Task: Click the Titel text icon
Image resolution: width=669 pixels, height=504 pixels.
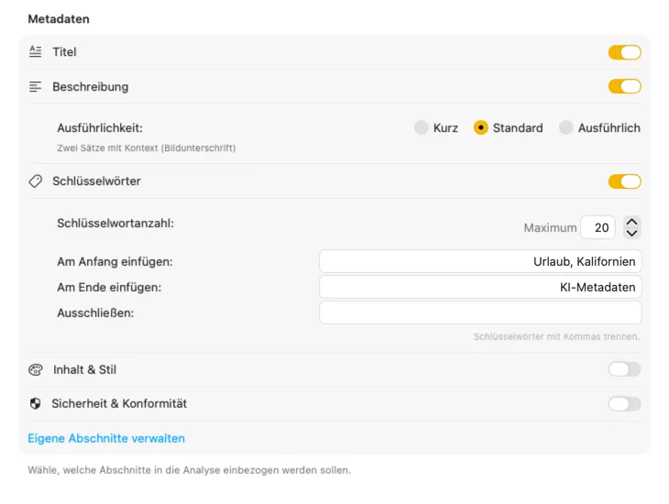Action: [36, 52]
